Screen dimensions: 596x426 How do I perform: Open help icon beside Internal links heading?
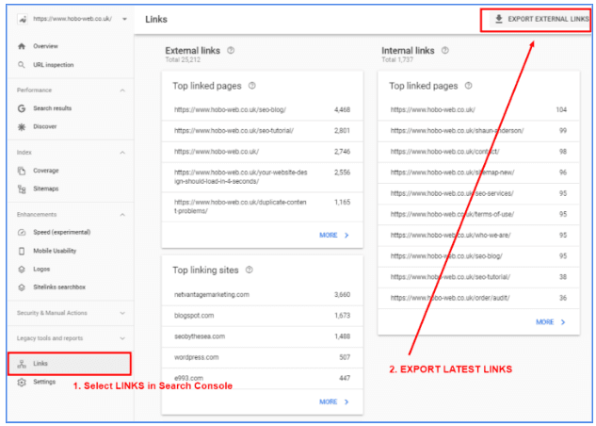tap(445, 50)
